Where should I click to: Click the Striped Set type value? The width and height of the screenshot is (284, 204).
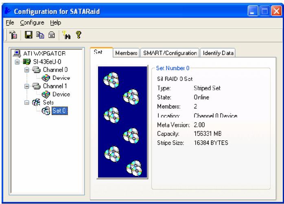point(207,88)
